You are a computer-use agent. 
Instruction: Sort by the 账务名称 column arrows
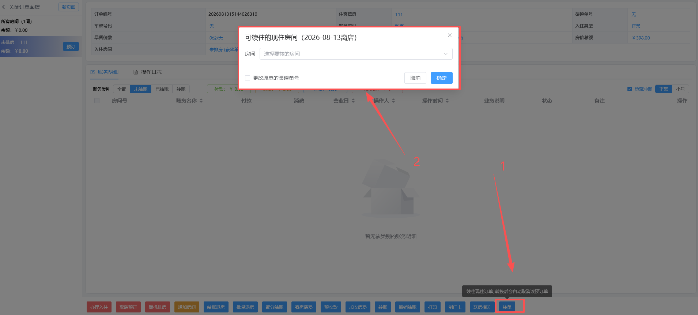coord(201,101)
